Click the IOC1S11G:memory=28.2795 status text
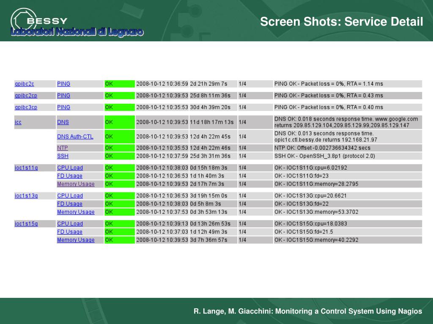433x324 pixels. [x=316, y=184]
